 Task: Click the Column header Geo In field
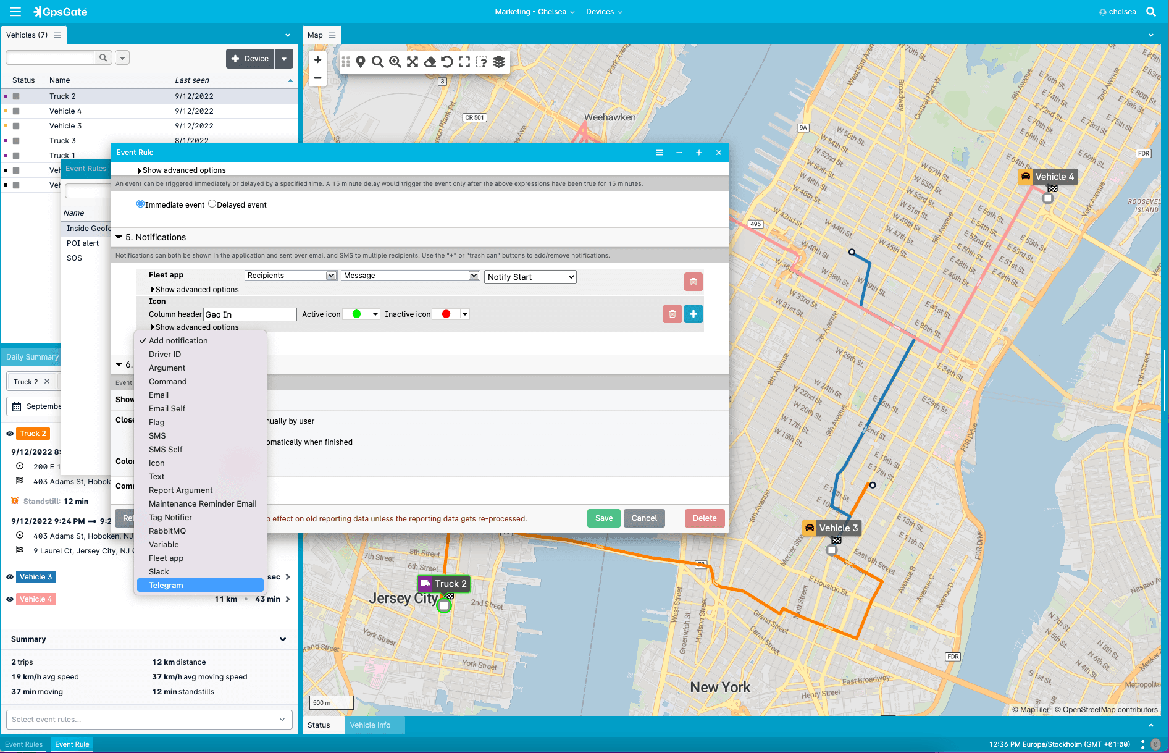(250, 314)
